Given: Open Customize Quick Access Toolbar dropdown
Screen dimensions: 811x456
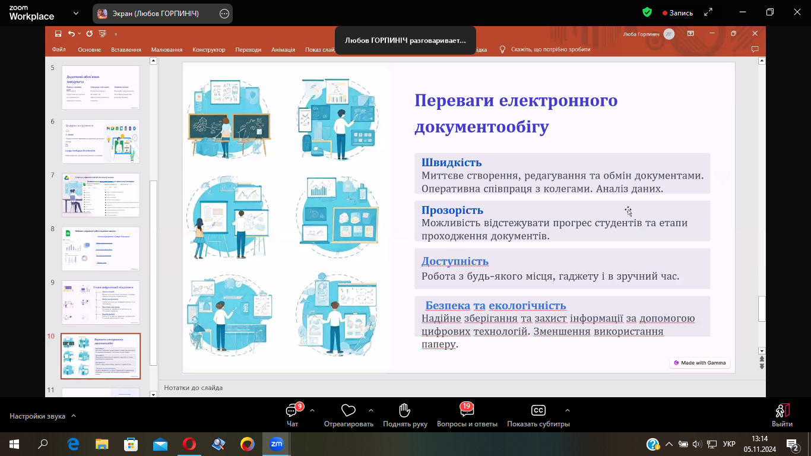Looking at the screenshot, I should (x=116, y=34).
